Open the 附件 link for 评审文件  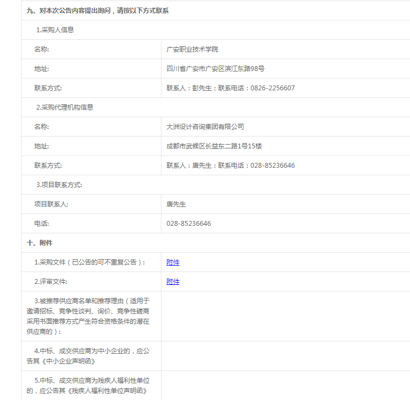point(173,282)
